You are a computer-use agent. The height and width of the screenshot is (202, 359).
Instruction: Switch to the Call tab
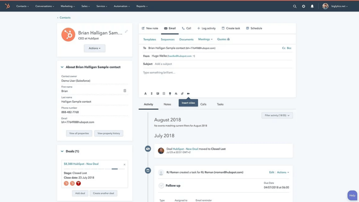(186, 28)
